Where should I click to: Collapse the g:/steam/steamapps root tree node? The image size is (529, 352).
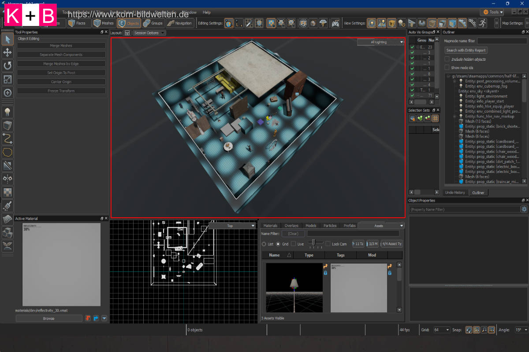[448, 76]
